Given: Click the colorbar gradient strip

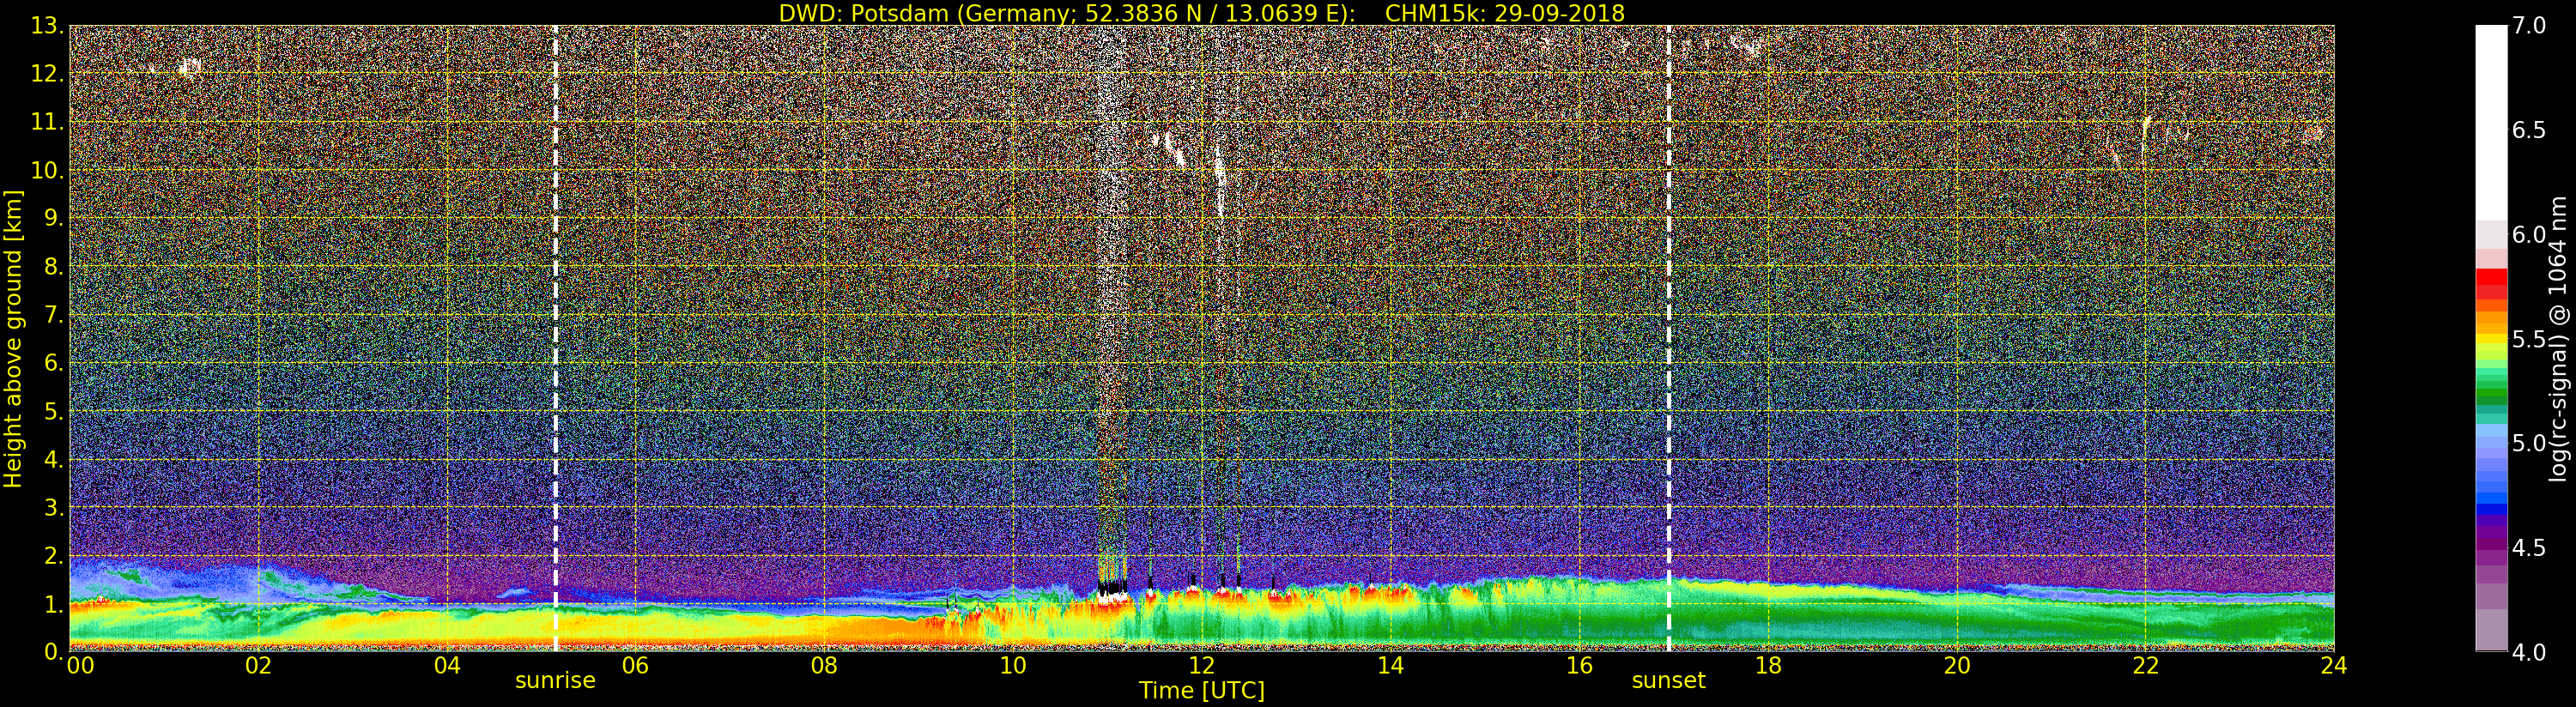Looking at the screenshot, I should click(2491, 338).
